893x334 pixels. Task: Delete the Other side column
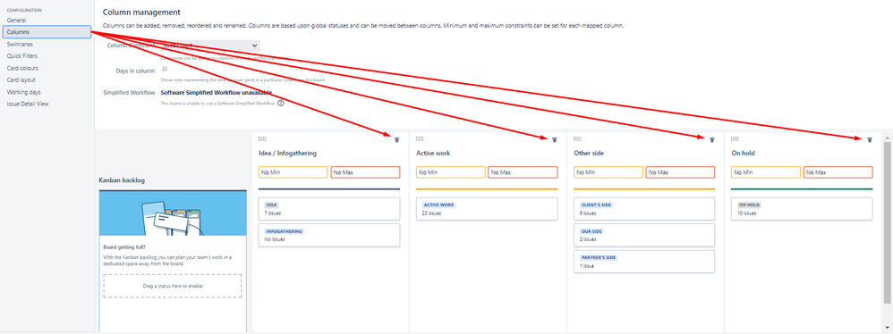[712, 139]
